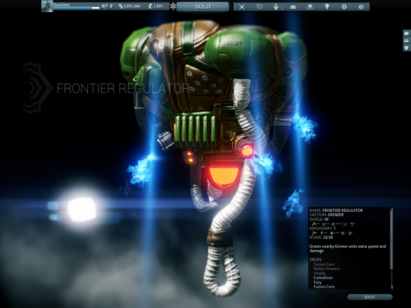Click the DROPS heading
411x308 pixels.
(x=315, y=259)
